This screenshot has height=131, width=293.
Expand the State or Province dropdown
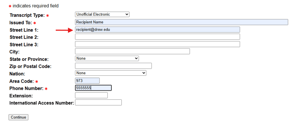click(x=107, y=58)
